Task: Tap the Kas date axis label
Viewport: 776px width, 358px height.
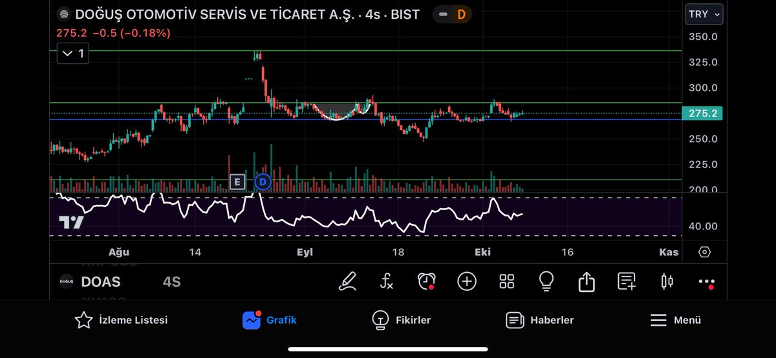Action: click(669, 252)
